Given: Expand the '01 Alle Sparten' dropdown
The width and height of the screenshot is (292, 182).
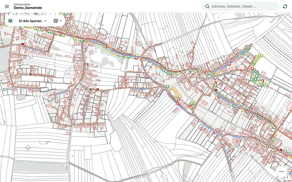Looking at the screenshot, I should pyautogui.click(x=33, y=21).
